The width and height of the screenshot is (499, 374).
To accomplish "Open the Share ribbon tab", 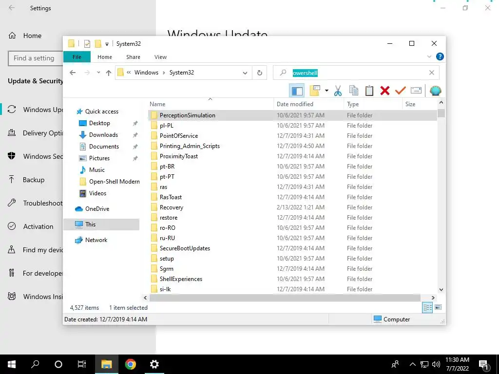I will 133,57.
